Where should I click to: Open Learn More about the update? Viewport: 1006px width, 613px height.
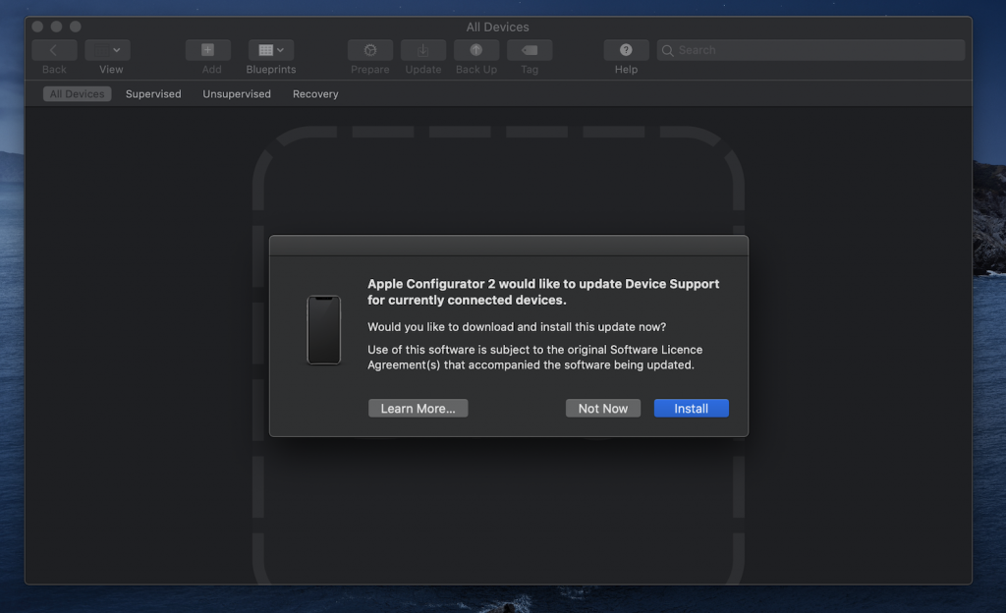418,408
